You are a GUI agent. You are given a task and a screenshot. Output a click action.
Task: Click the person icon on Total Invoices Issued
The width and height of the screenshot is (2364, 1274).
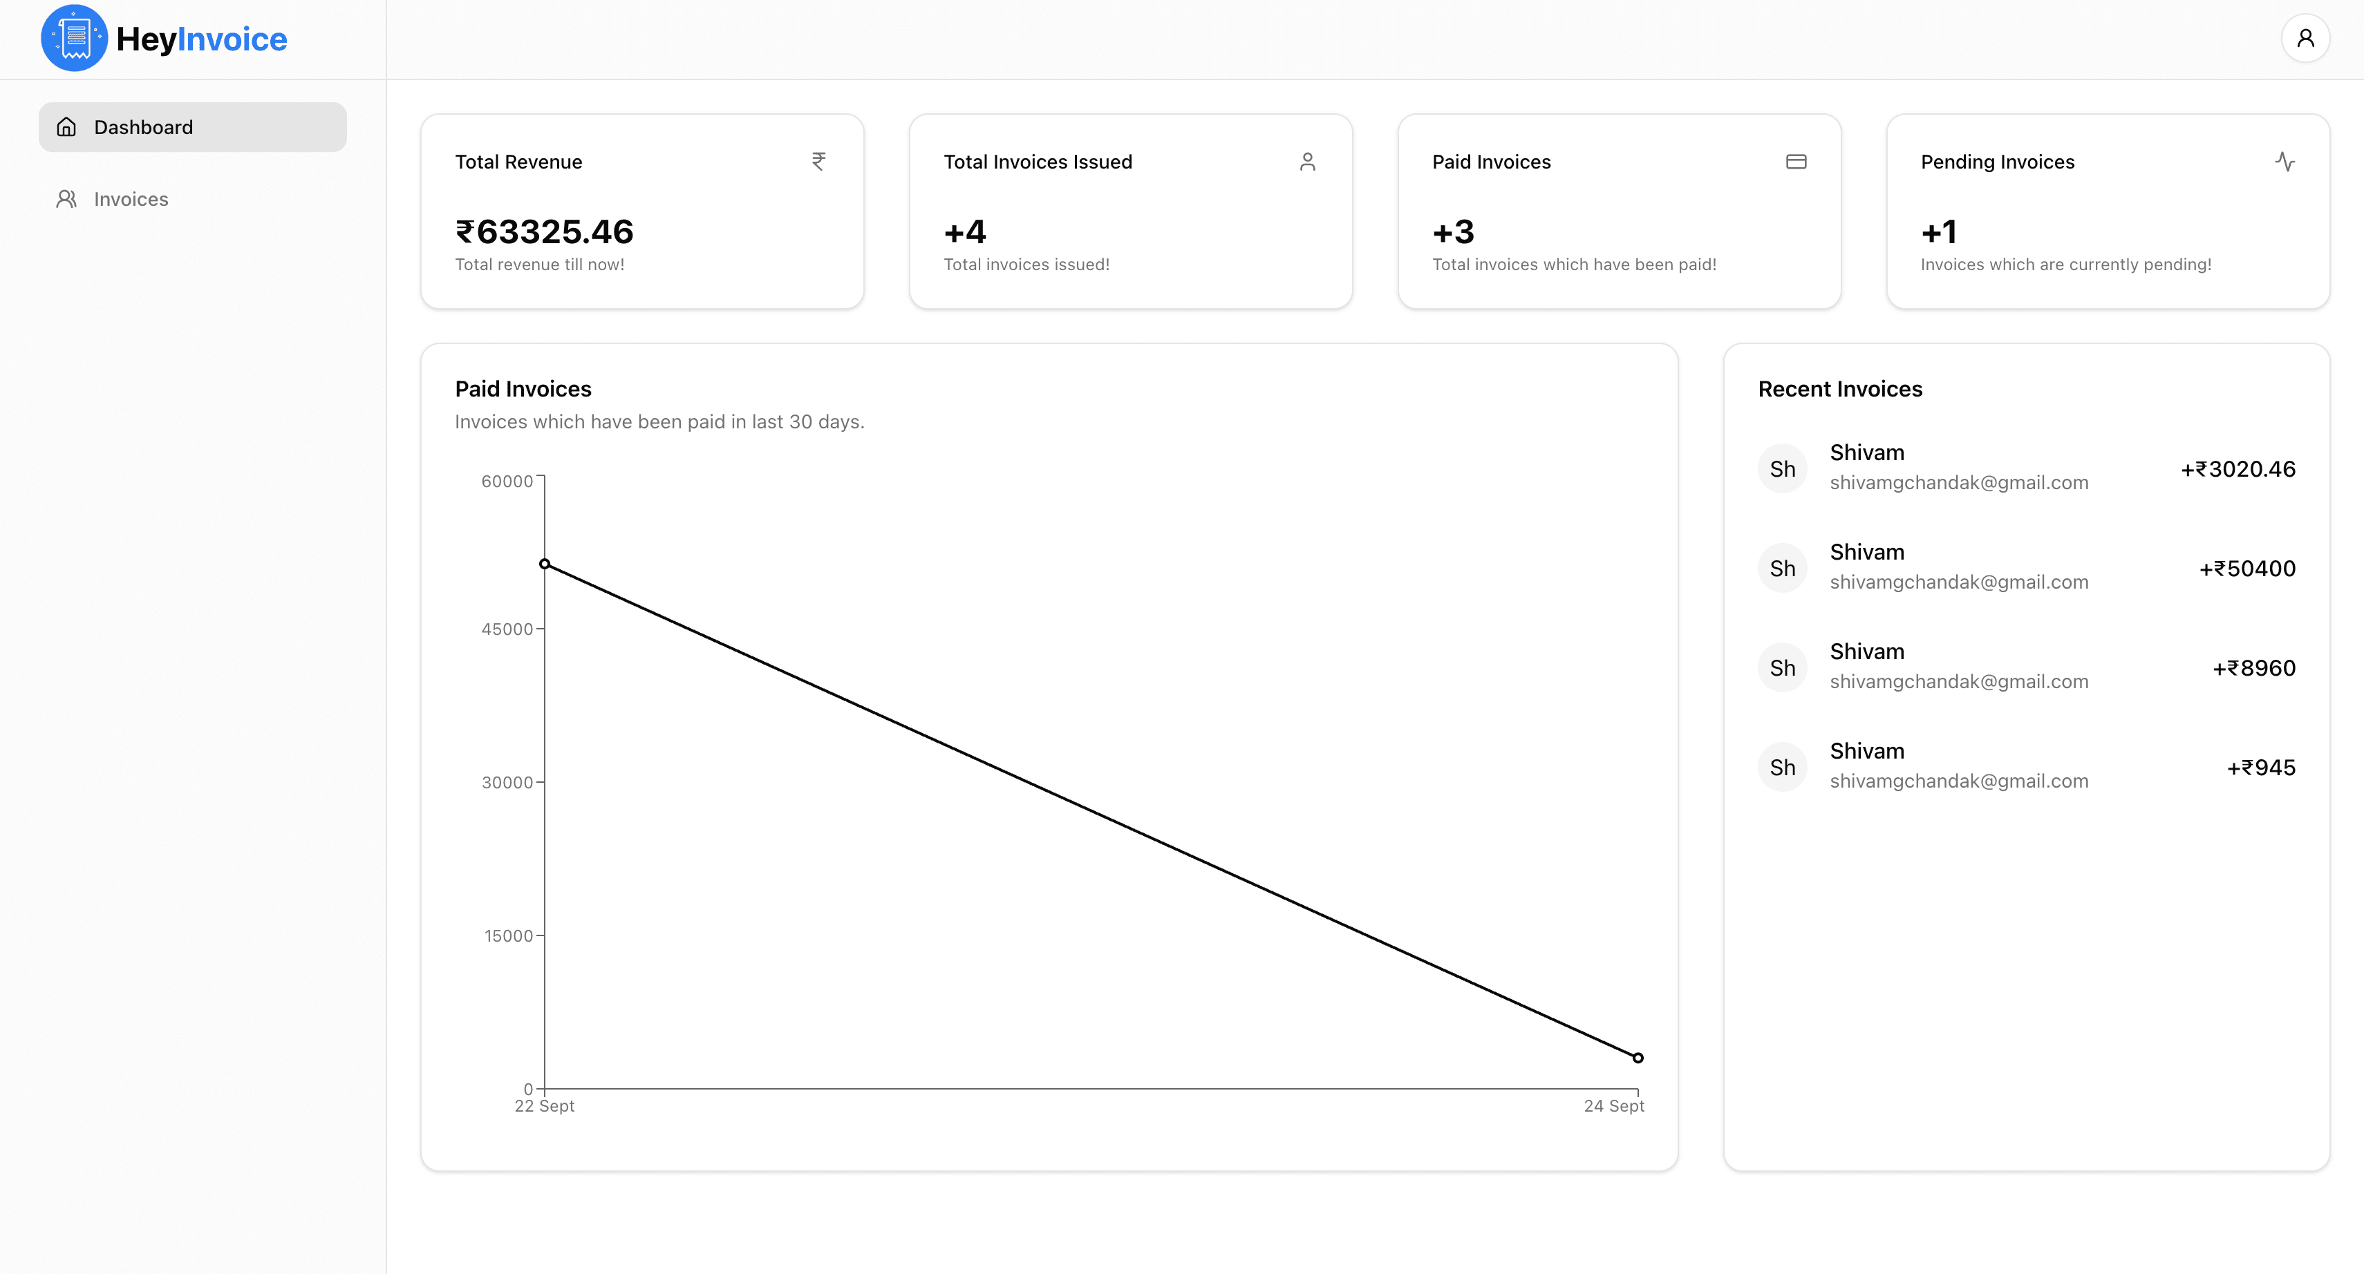(x=1307, y=162)
